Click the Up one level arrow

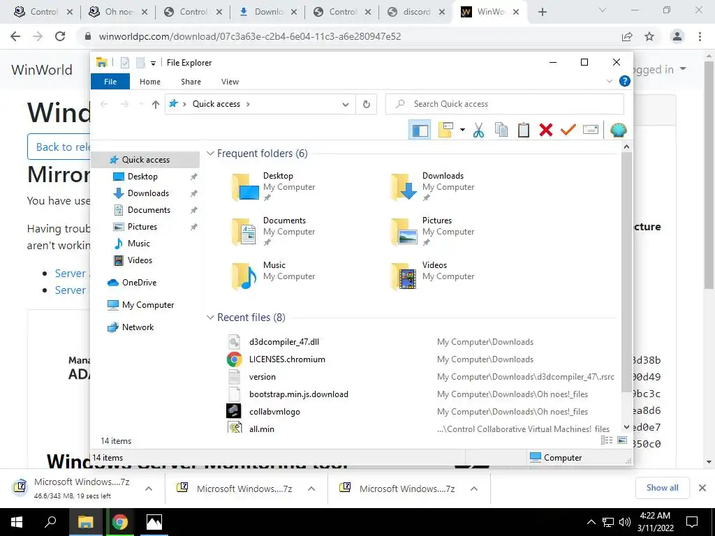point(156,105)
